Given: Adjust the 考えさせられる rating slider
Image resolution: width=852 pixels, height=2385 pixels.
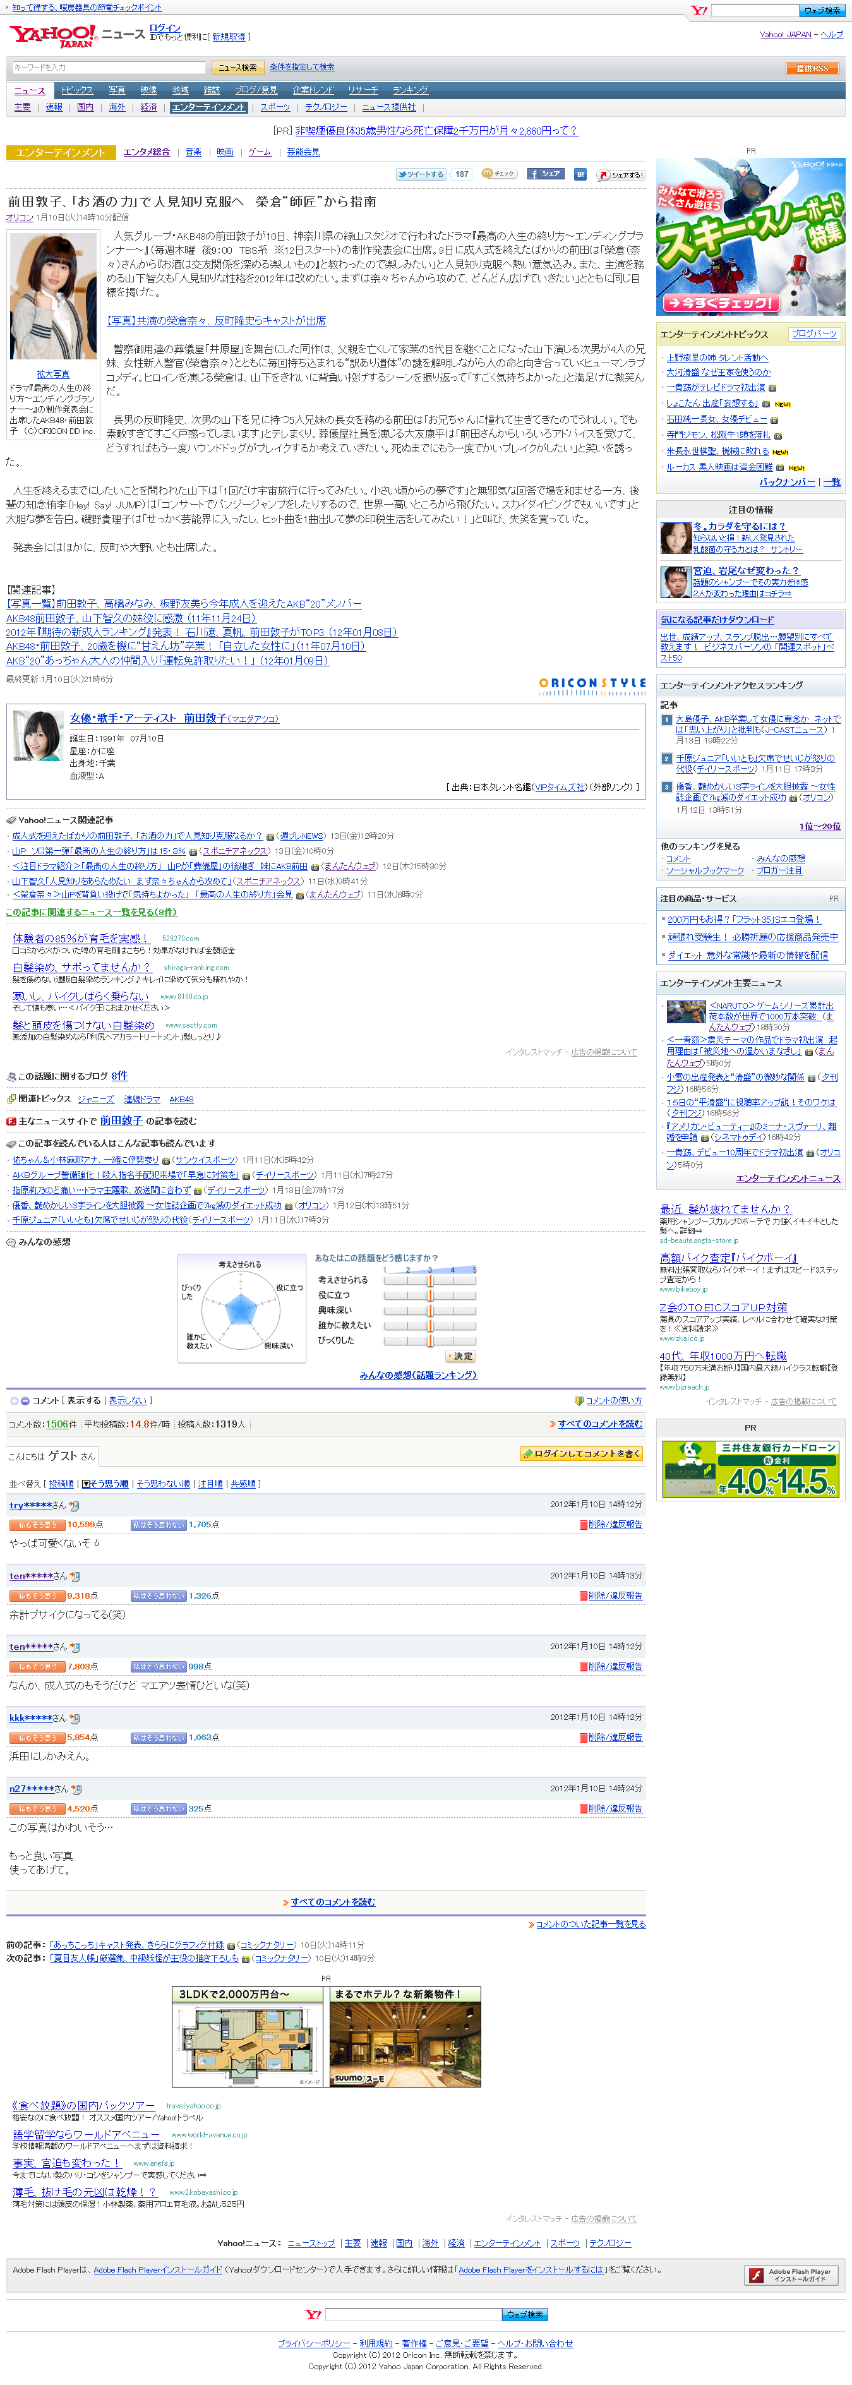Looking at the screenshot, I should (x=429, y=1280).
